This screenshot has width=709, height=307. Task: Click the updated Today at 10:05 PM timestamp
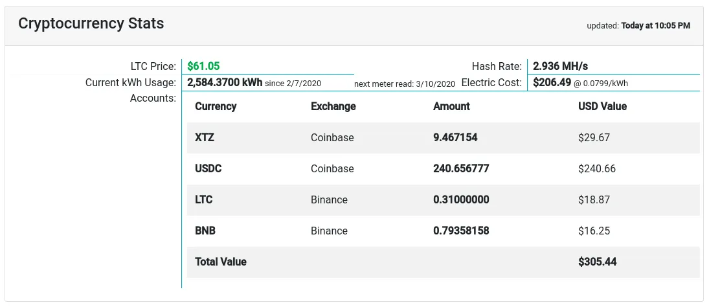point(638,26)
